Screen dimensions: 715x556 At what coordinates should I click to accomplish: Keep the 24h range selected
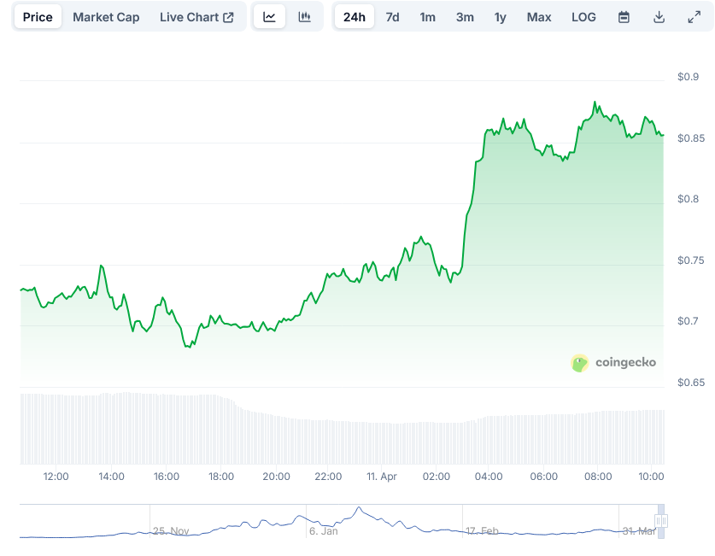[x=355, y=16]
